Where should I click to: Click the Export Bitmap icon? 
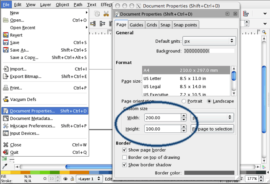coord(6,76)
